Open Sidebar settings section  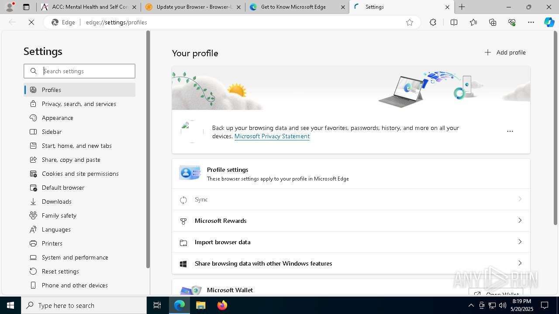click(79, 132)
